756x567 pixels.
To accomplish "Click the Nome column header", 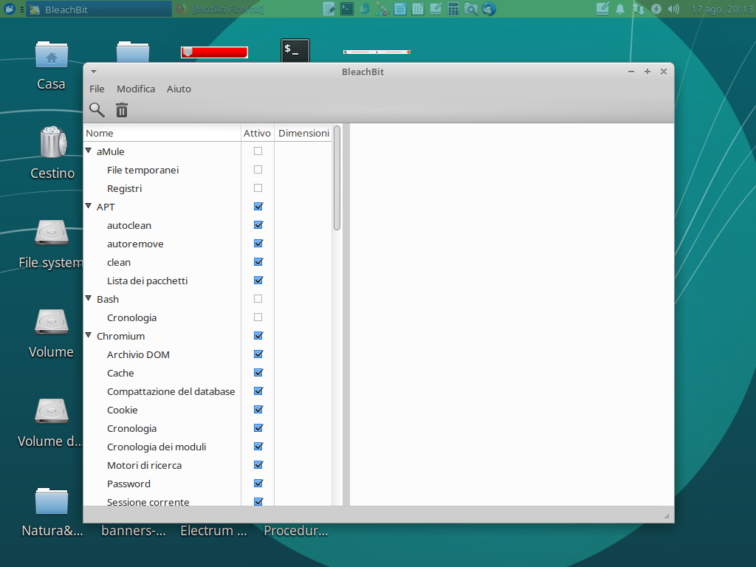I will (x=162, y=133).
